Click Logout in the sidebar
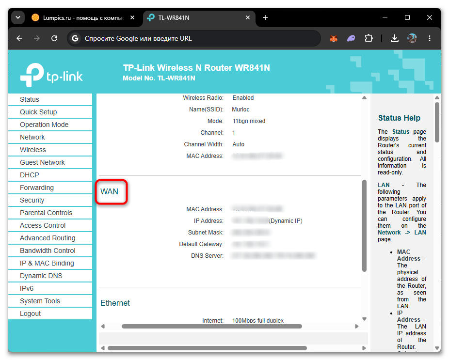Screen dimensions: 449x360 pyautogui.click(x=50, y=313)
